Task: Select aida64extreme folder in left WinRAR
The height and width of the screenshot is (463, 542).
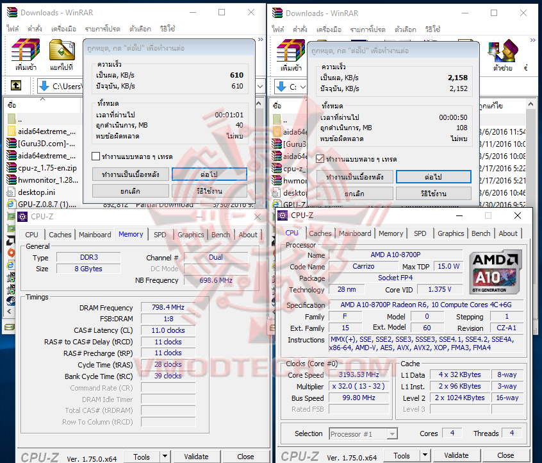Action: [x=42, y=131]
